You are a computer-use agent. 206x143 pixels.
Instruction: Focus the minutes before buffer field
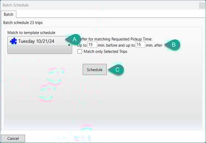click(92, 44)
